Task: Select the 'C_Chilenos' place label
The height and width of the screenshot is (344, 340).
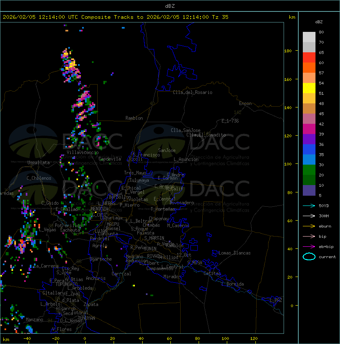Action: (39, 178)
